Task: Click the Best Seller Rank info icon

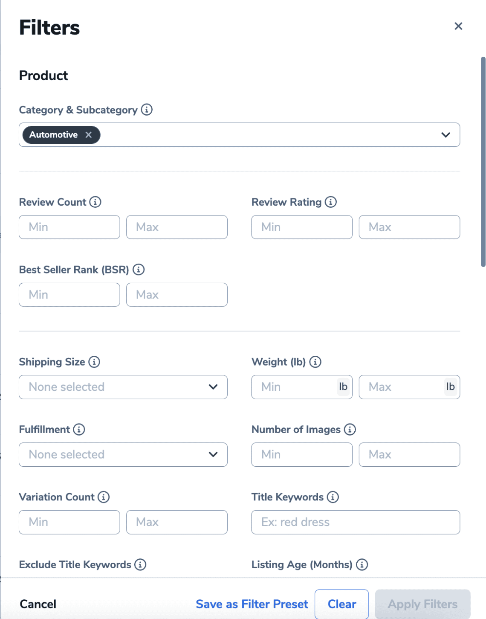Action: point(139,270)
